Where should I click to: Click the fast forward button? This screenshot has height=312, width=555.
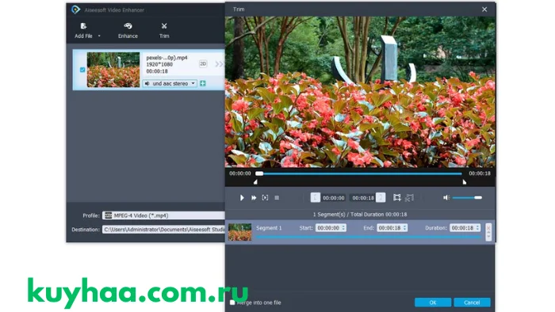254,198
